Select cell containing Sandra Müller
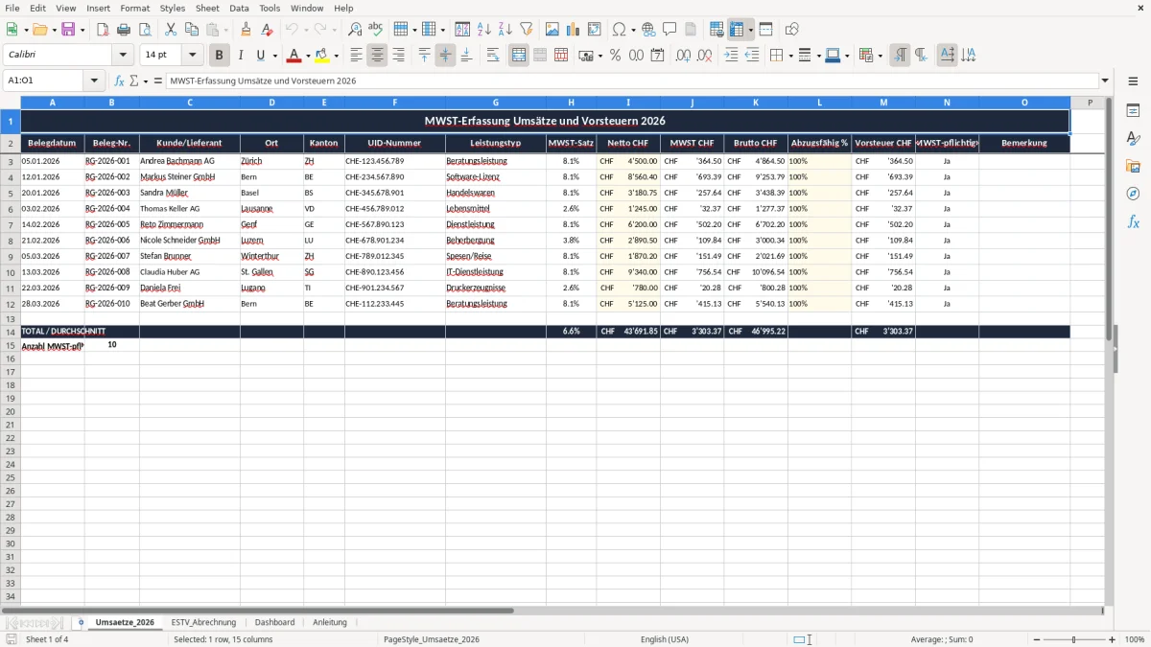The height and width of the screenshot is (647, 1151). (190, 193)
